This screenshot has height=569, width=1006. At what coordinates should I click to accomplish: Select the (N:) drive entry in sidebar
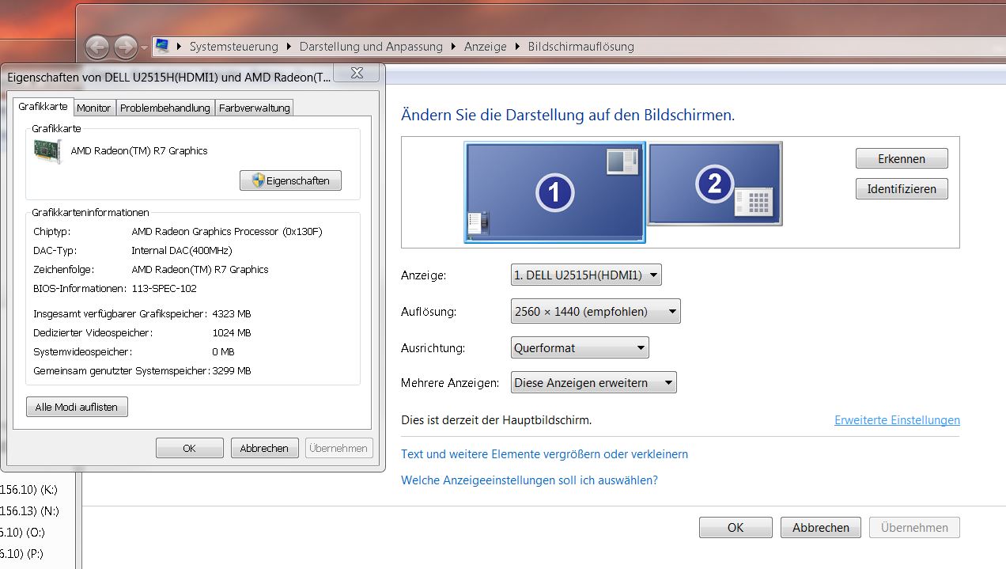29,510
